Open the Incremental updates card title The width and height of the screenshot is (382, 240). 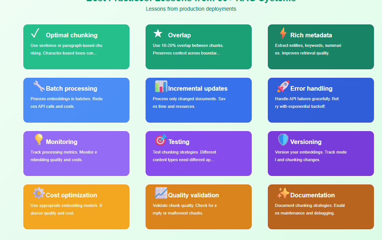197,88
